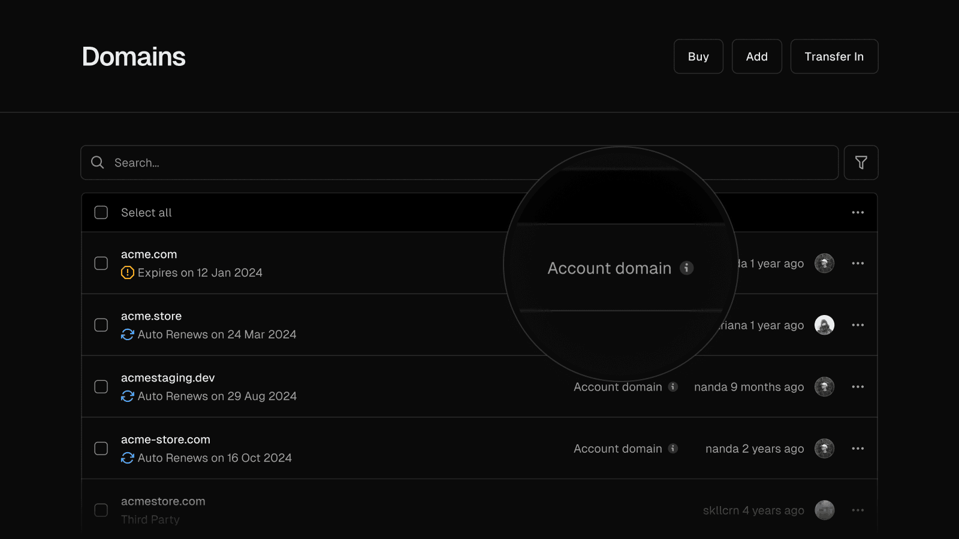Open the acmestaging.dev row actions menu
The width and height of the screenshot is (959, 539).
[858, 387]
